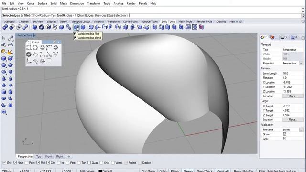Screen dimensions: 306x172
Task: Open the Perspective viewport title dropdown arrow
Action: pyautogui.click(x=35, y=35)
